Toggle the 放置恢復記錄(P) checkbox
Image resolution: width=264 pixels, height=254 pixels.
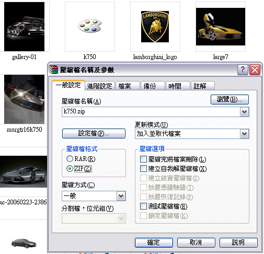(166, 197)
